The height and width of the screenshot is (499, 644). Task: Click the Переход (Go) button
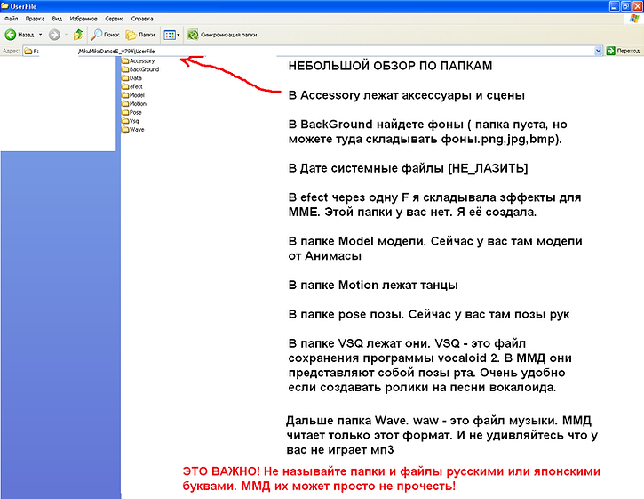[624, 51]
